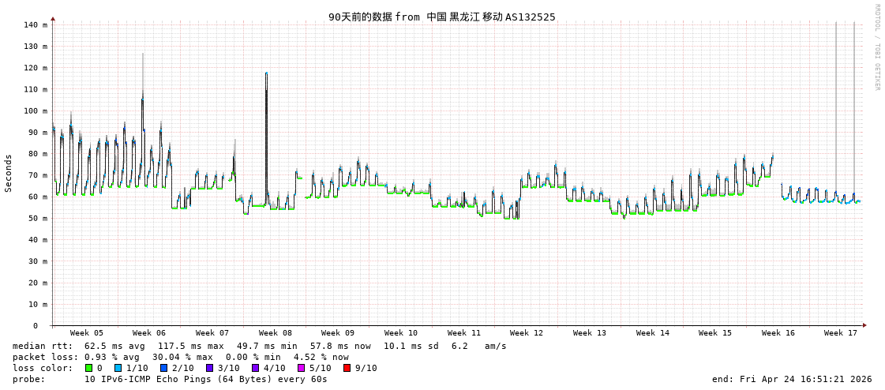Image resolution: width=885 pixels, height=390 pixels.
Task: Click the Week 17 axis label
Action: tap(840, 333)
